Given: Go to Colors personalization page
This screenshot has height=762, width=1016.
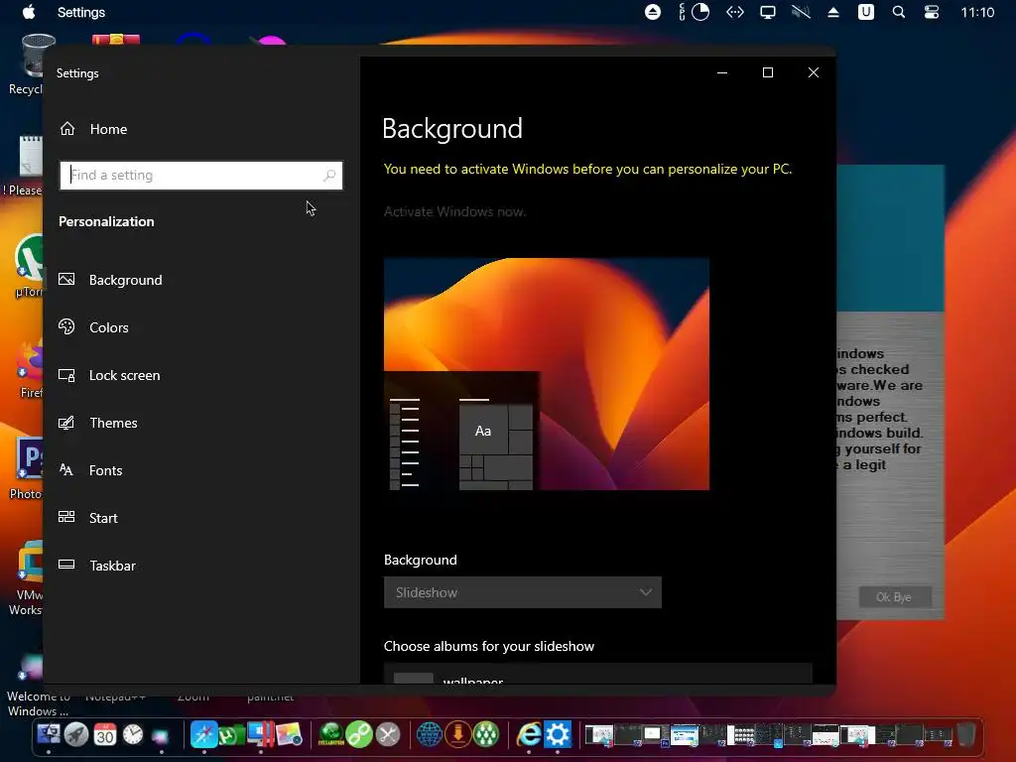Looking at the screenshot, I should (x=109, y=327).
